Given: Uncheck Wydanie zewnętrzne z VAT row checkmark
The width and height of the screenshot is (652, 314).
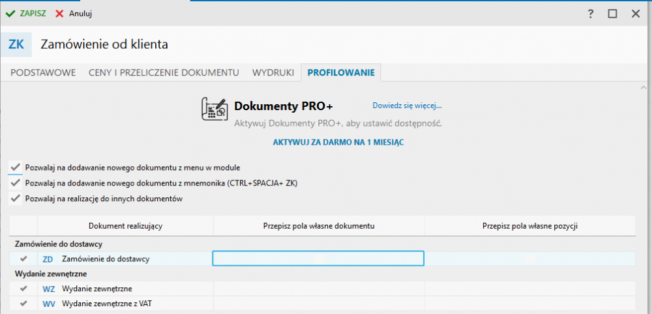Looking at the screenshot, I should (24, 304).
